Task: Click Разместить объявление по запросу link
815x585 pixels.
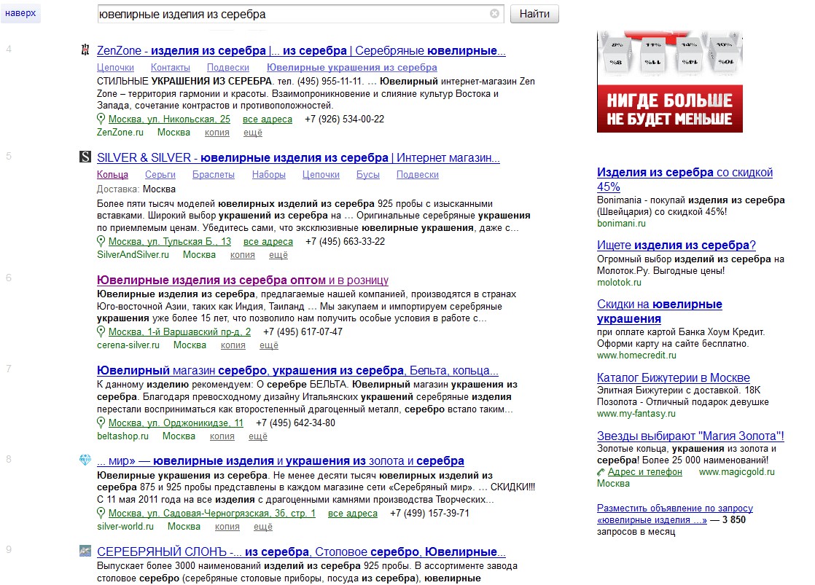Action: point(674,514)
